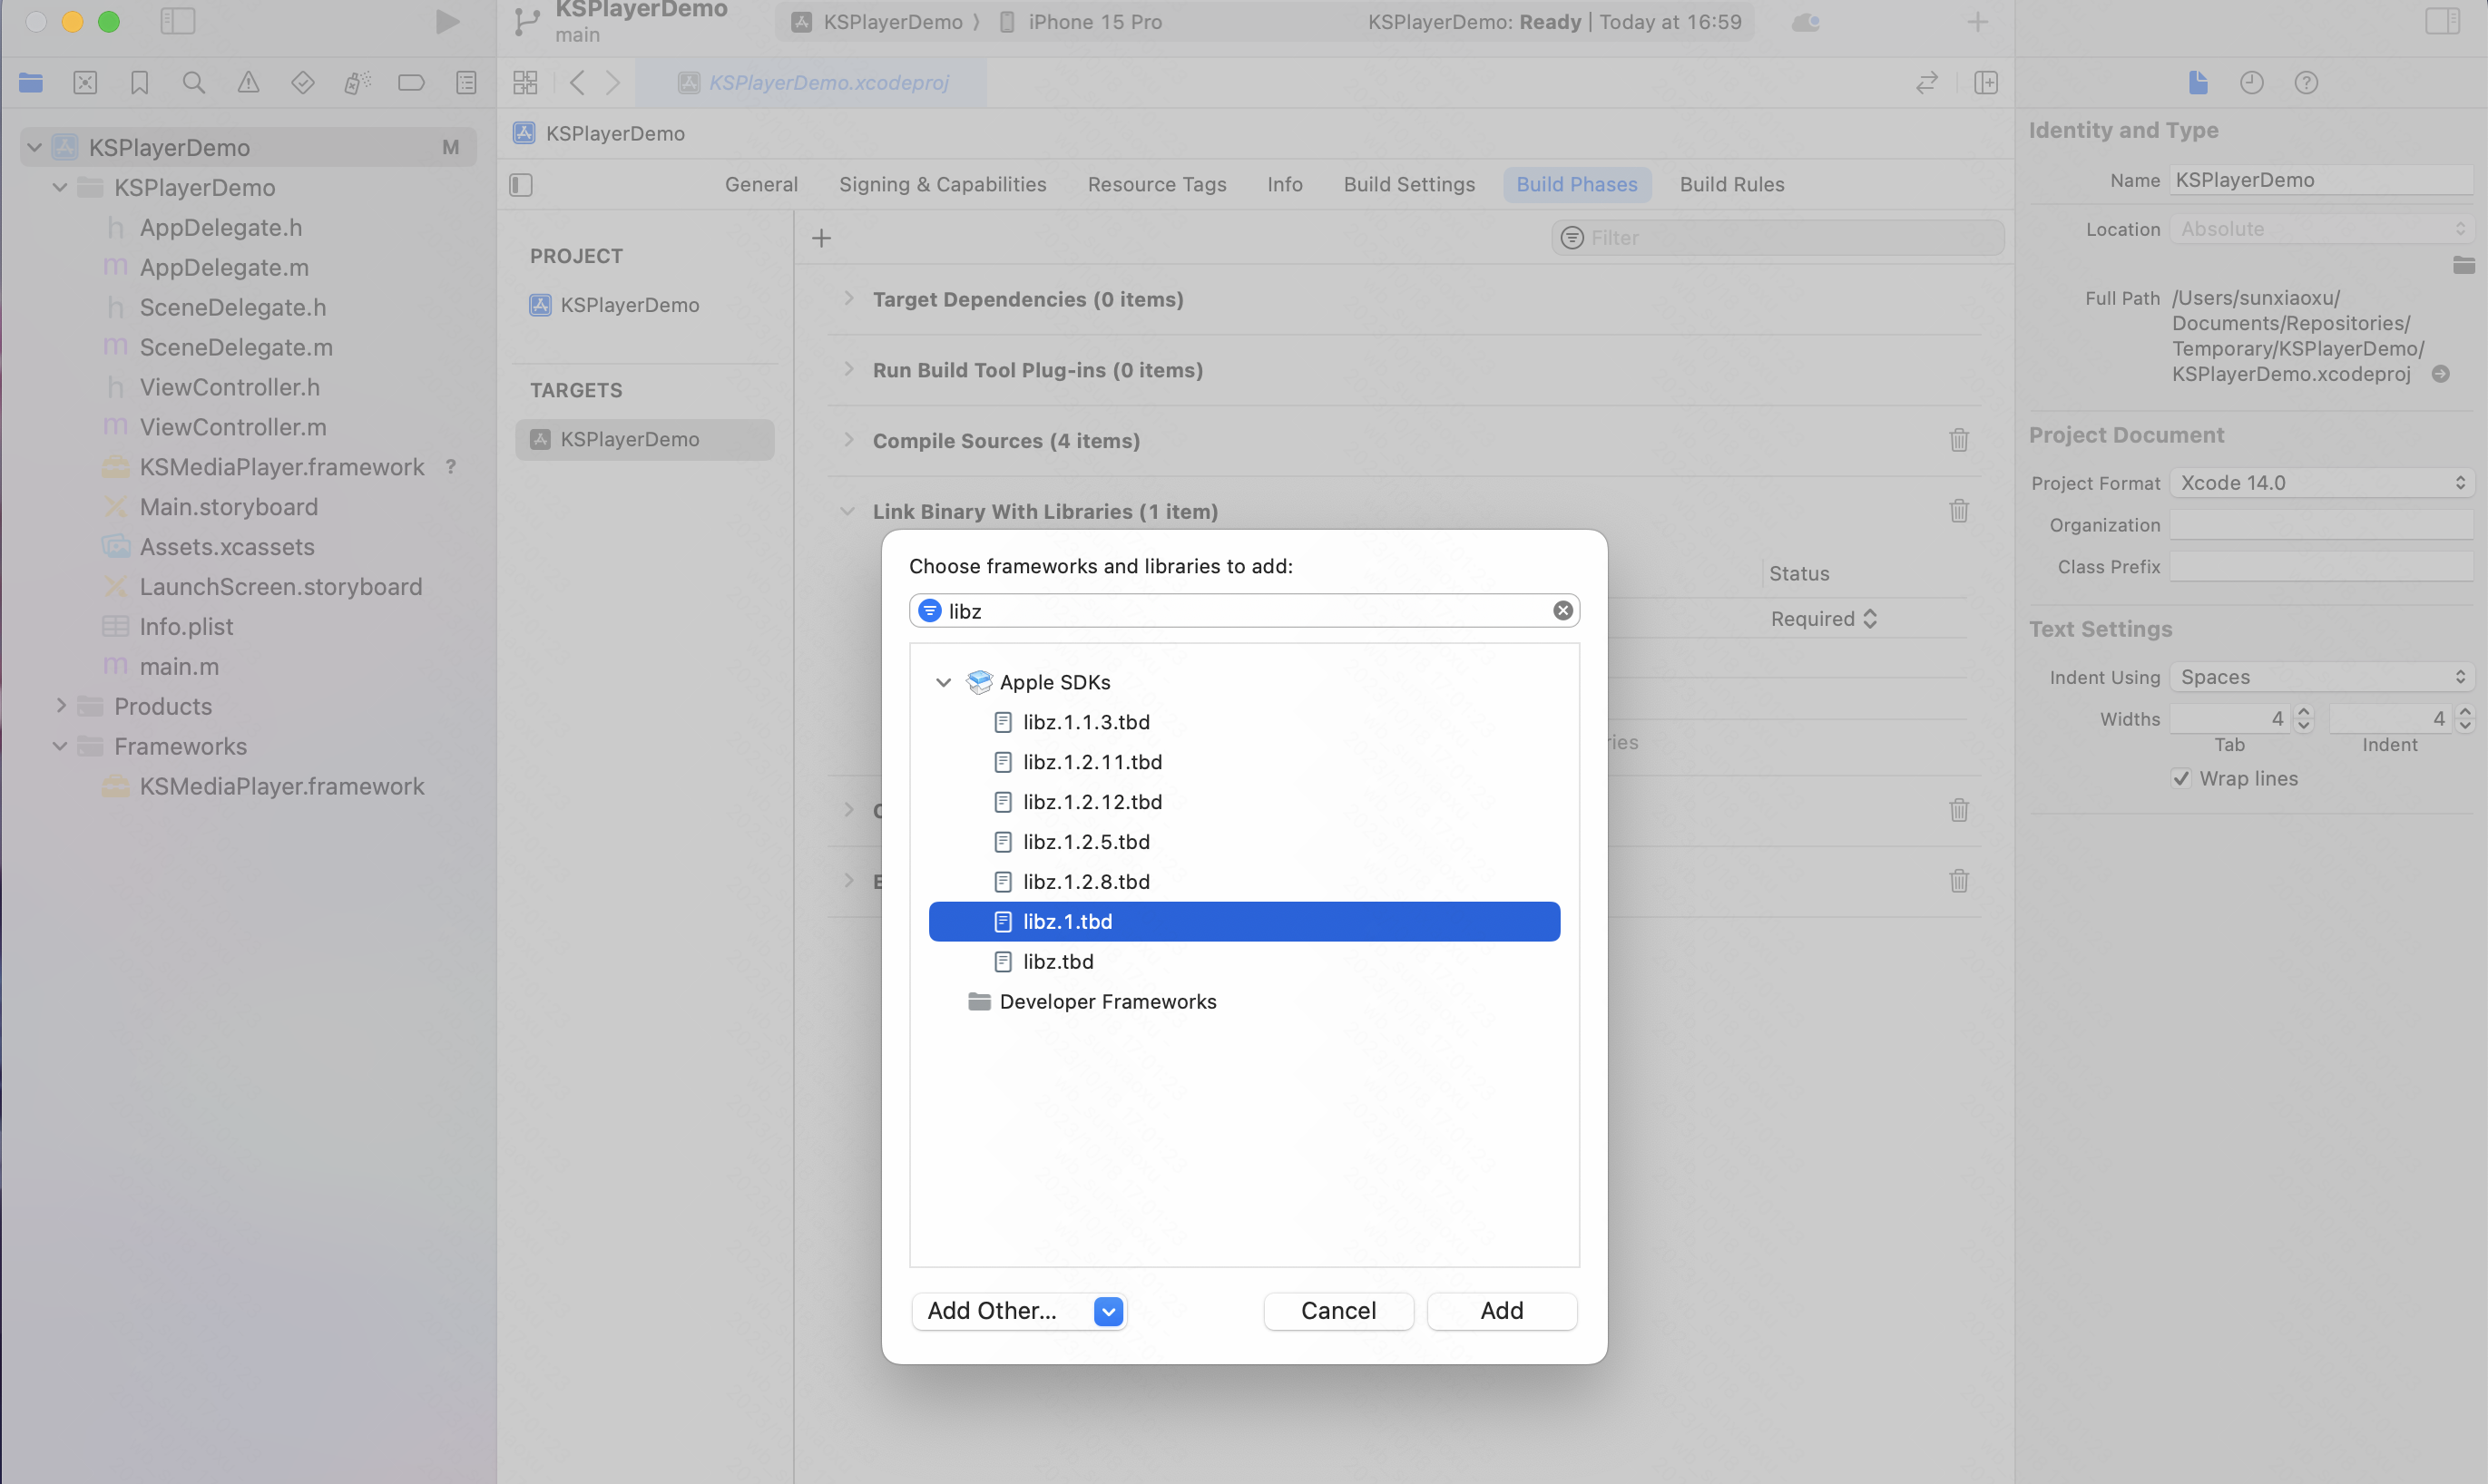This screenshot has width=2488, height=1484.
Task: Click the build phases Filter field
Action: [1778, 238]
